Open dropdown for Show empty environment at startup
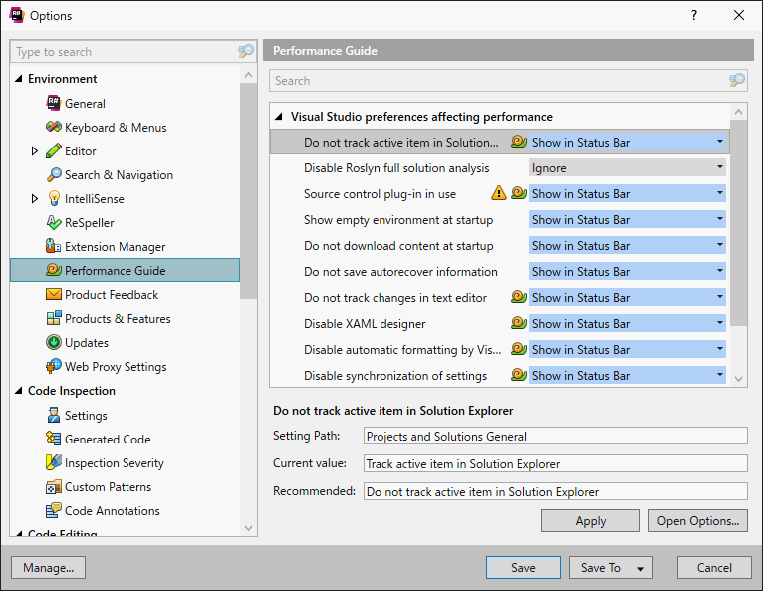This screenshot has height=591, width=763. click(720, 219)
